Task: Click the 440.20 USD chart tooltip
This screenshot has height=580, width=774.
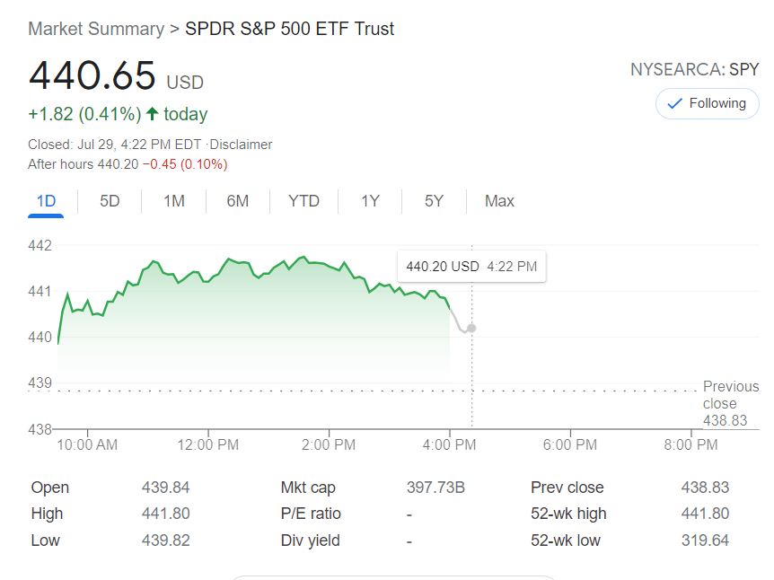Action: coord(471,267)
